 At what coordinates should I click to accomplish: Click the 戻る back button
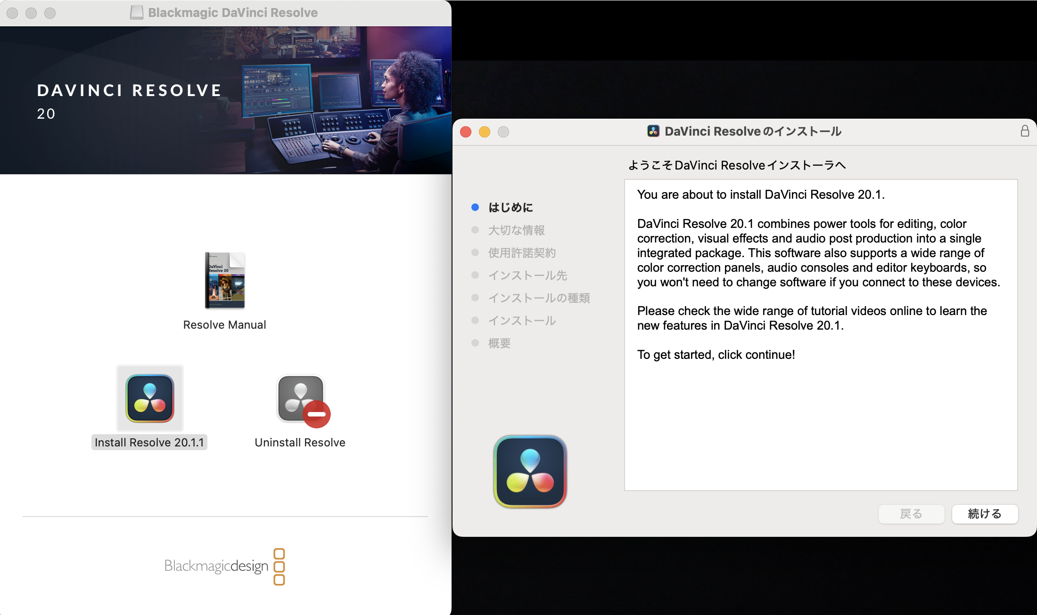point(911,514)
